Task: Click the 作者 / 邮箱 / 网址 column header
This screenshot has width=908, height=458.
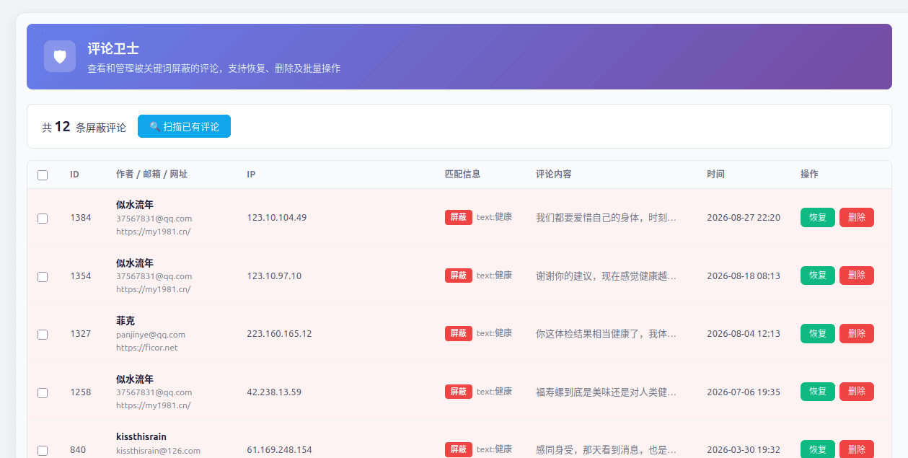Action: coord(151,175)
